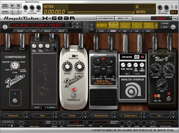Viewport: 179px width, 133px height.
Task: Click SAVE AS preset button
Action: point(47,31)
